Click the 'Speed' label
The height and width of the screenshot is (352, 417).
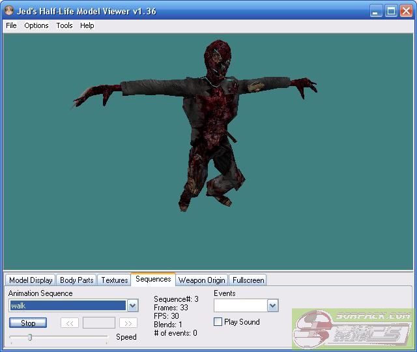point(126,337)
